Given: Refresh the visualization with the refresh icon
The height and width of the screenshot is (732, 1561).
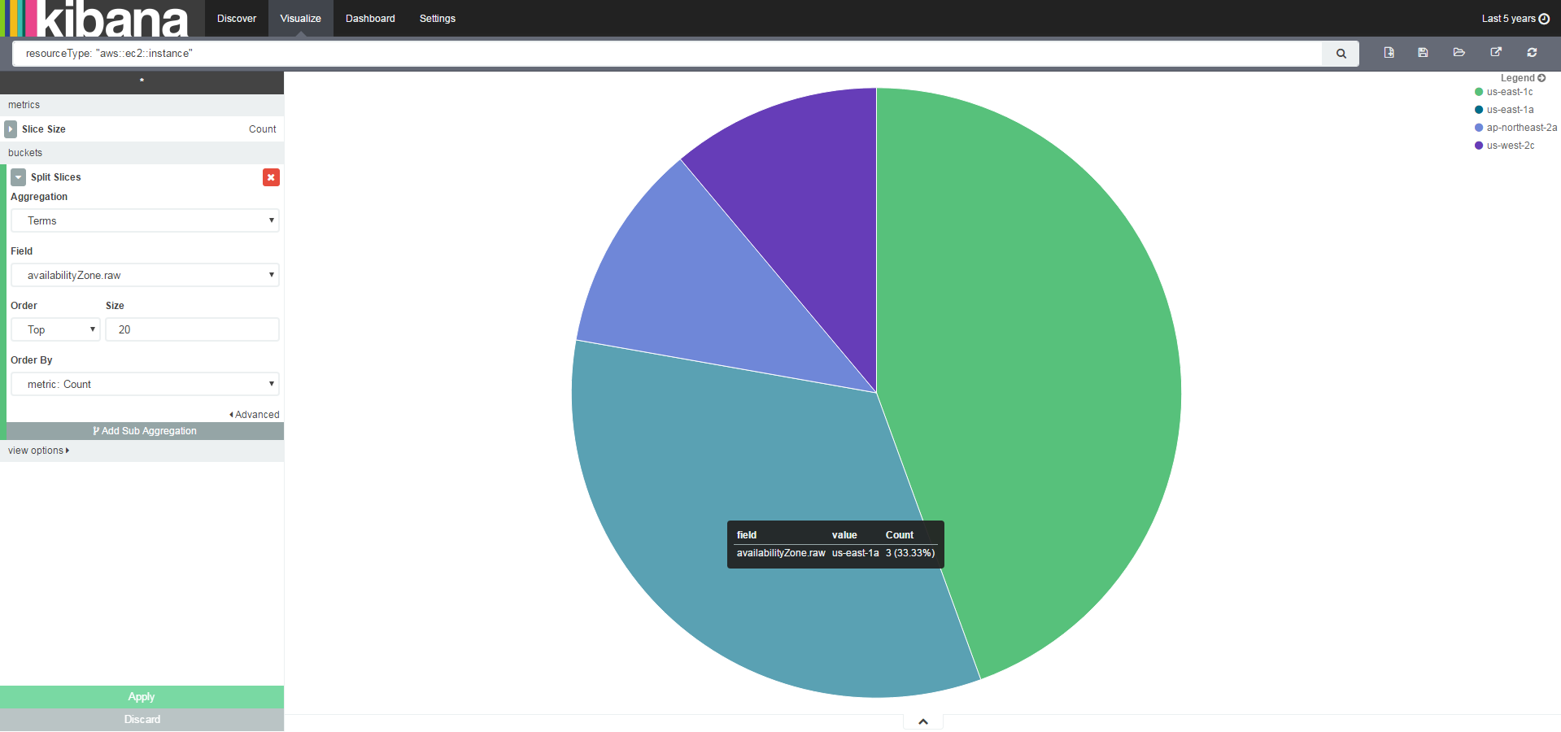Looking at the screenshot, I should point(1531,52).
